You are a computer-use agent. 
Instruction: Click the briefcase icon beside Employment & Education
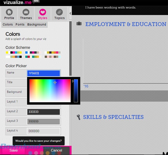[x=79, y=24]
